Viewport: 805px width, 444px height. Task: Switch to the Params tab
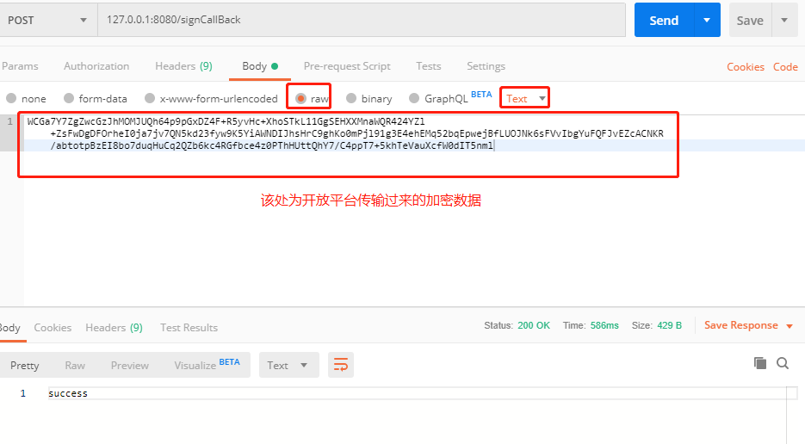(20, 66)
